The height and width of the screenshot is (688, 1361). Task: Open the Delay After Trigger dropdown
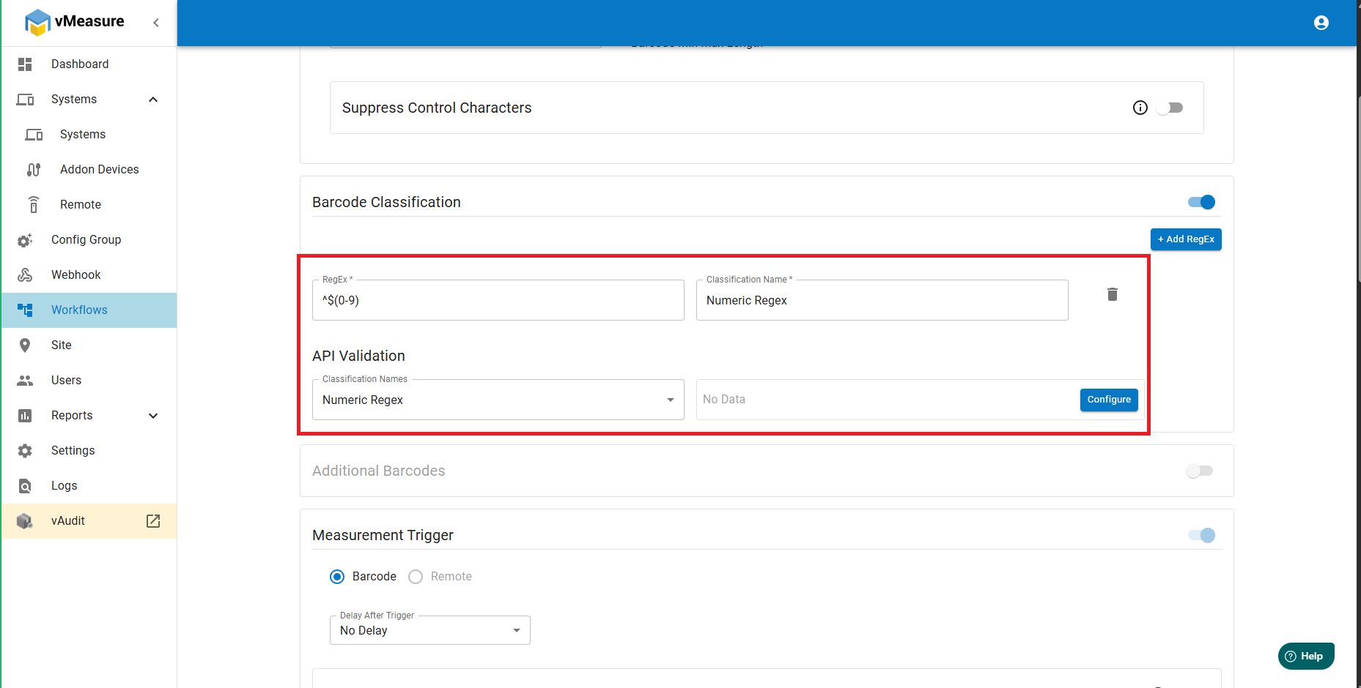click(x=430, y=630)
